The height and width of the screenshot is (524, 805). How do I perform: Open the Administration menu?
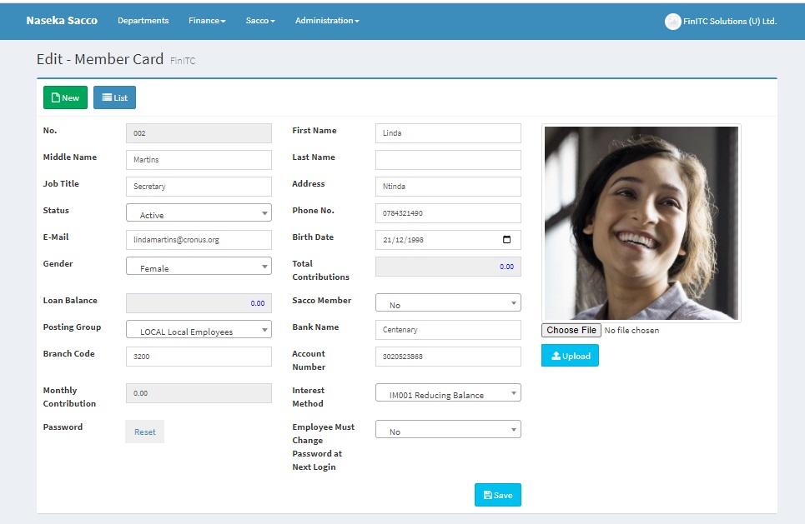pos(327,21)
